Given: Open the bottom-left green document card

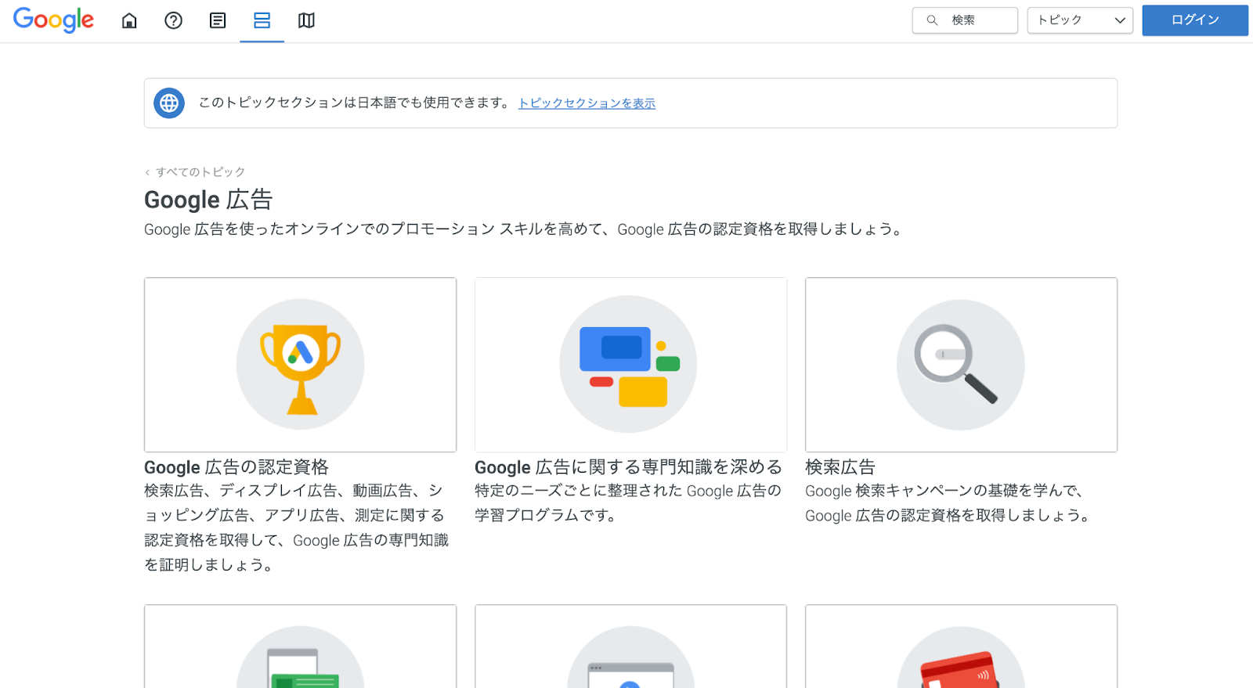Looking at the screenshot, I should point(300,647).
